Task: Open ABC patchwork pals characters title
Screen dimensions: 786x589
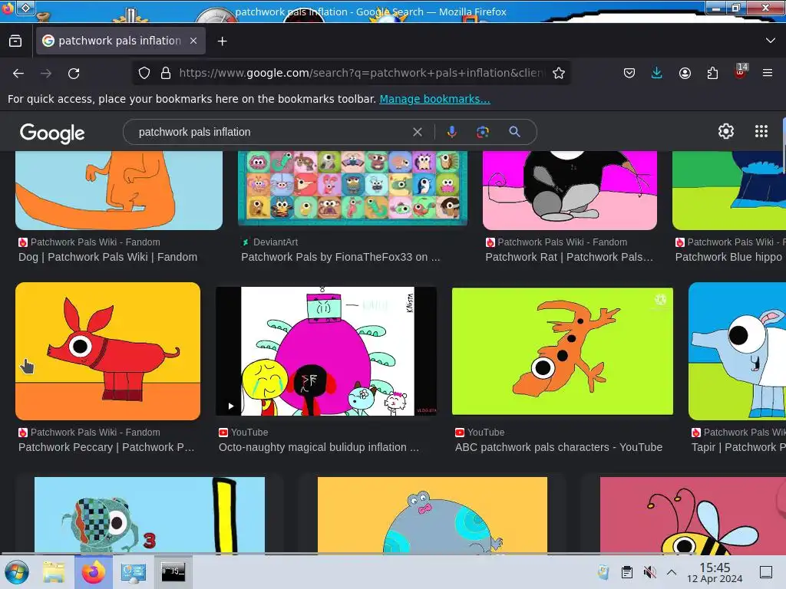Action: [x=559, y=447]
